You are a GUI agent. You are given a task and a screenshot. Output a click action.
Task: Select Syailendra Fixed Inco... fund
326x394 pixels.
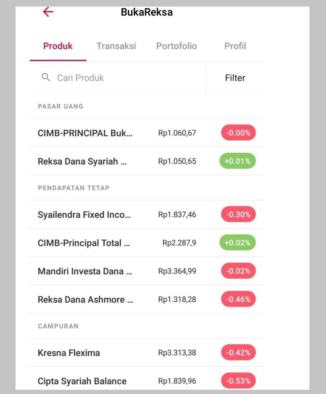coord(147,214)
